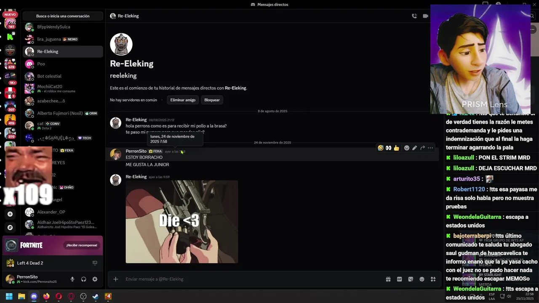Open the three-dots more options on message
539x303 pixels.
(430, 148)
